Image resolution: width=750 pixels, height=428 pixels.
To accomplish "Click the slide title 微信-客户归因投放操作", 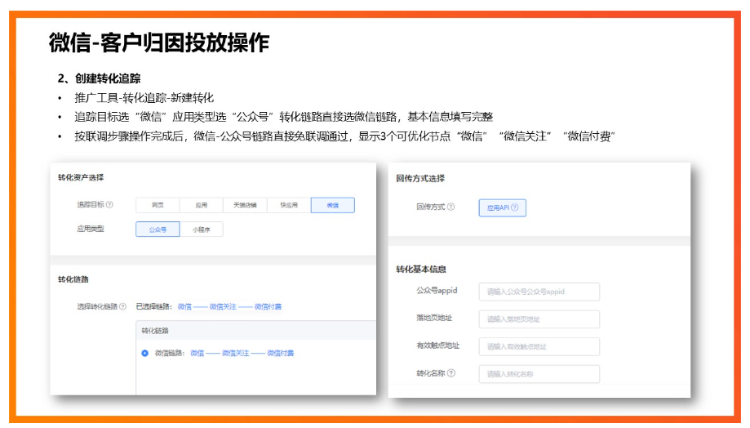I will tap(159, 42).
